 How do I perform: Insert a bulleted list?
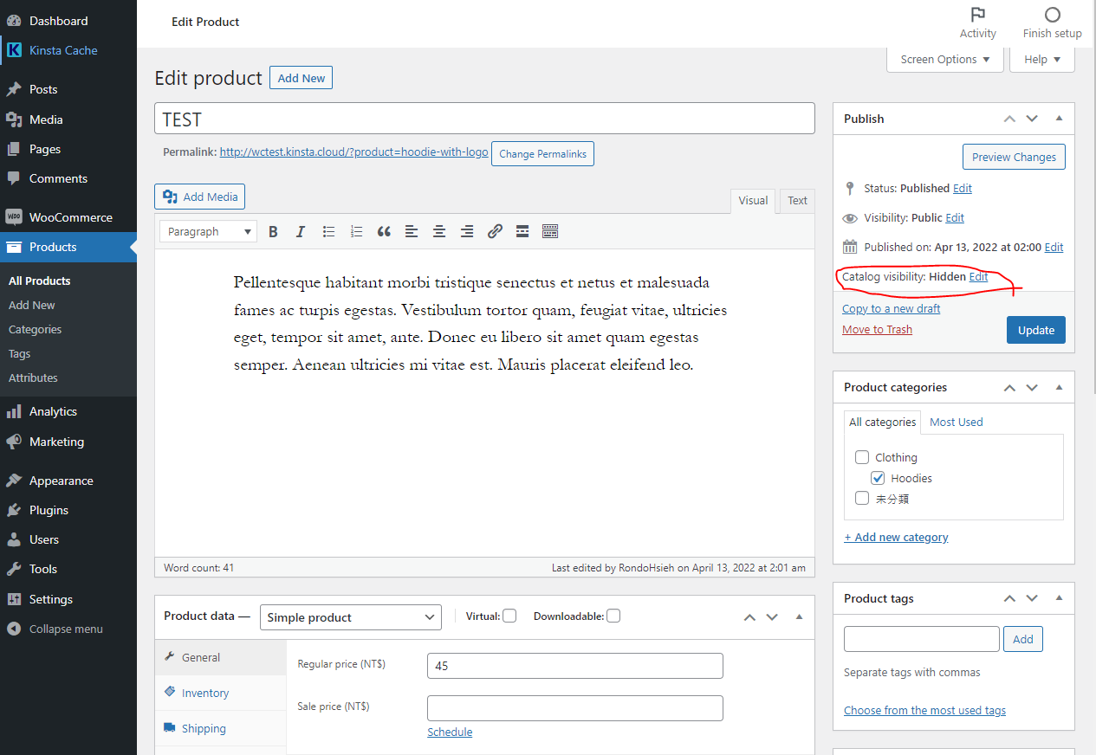click(328, 231)
